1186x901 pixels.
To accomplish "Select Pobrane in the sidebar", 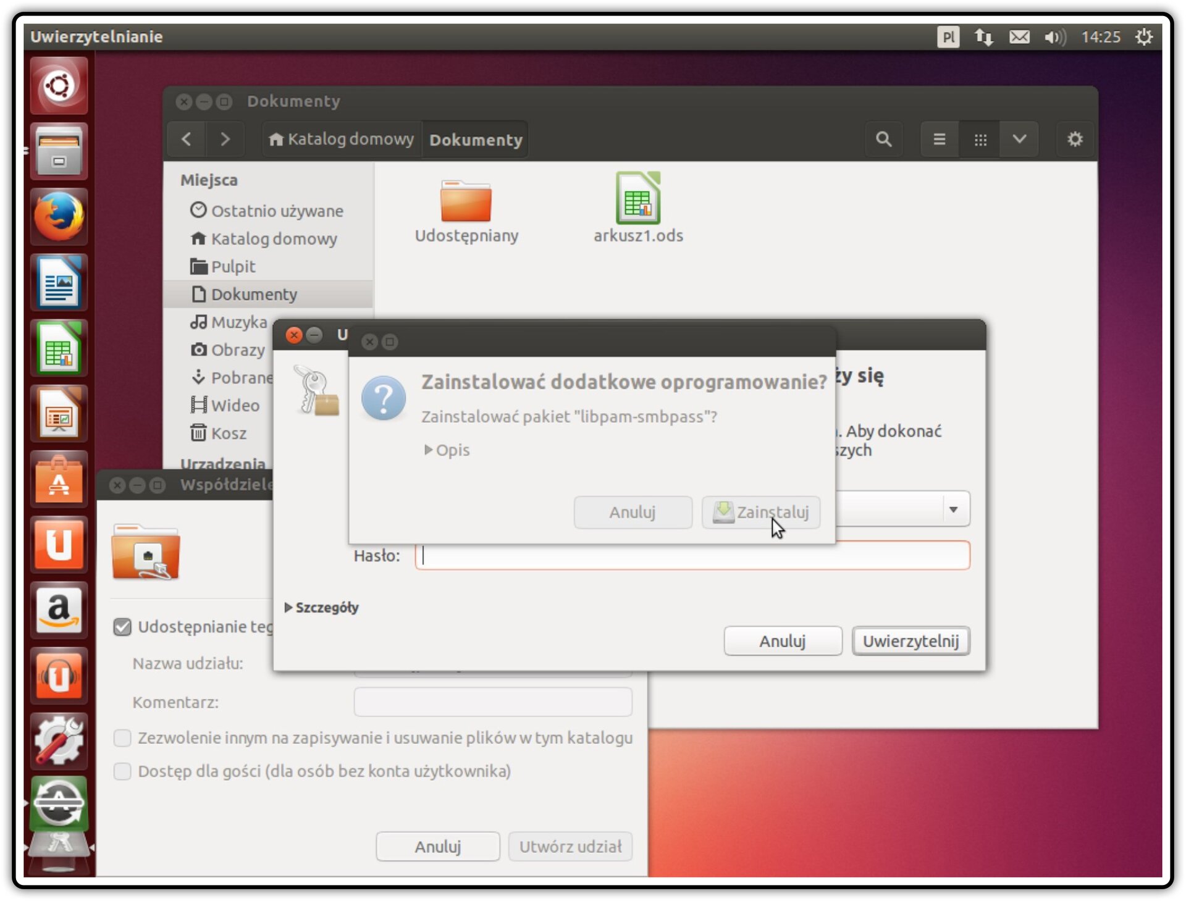I will [x=232, y=378].
